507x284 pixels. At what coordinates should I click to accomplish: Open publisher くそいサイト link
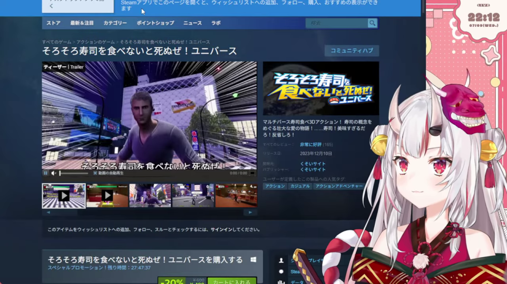(x=313, y=169)
